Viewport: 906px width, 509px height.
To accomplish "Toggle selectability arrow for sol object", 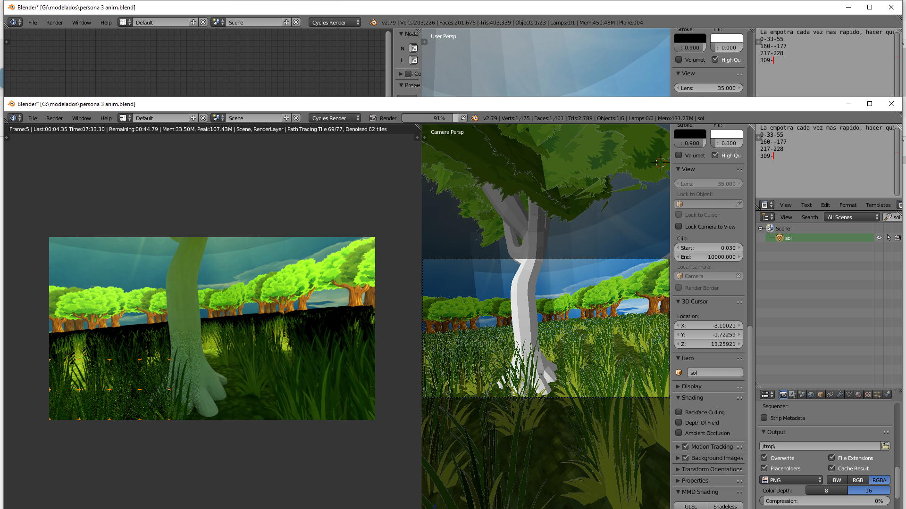I will click(x=889, y=238).
